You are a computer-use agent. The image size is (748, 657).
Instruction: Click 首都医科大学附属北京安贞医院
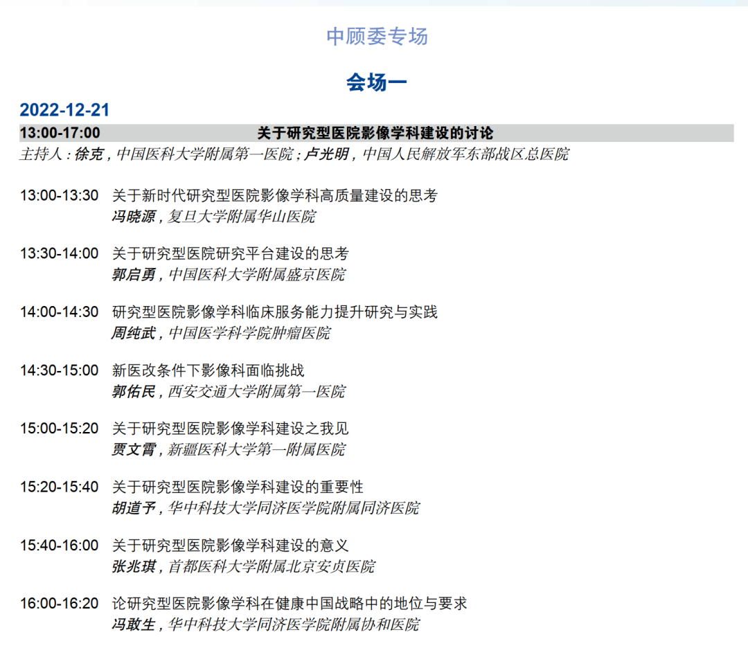click(271, 566)
